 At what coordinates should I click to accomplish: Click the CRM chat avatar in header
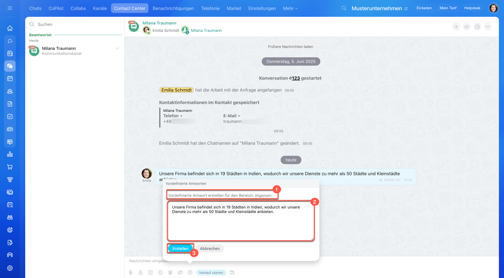click(x=134, y=26)
